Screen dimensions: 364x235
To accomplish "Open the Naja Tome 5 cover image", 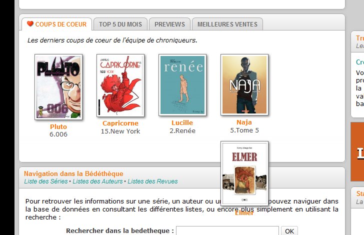I will tap(244, 85).
